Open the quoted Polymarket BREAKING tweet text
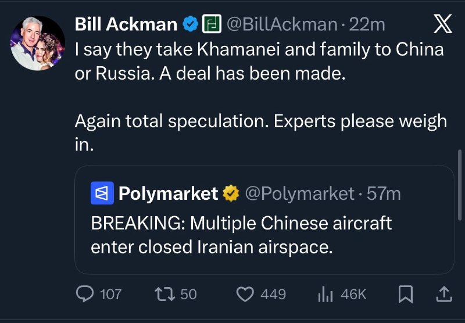Viewport: 465px width, 323px height. click(241, 235)
